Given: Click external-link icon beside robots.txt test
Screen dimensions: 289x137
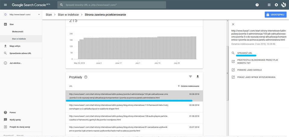Looking at the screenshot, I should [x=233, y=62].
